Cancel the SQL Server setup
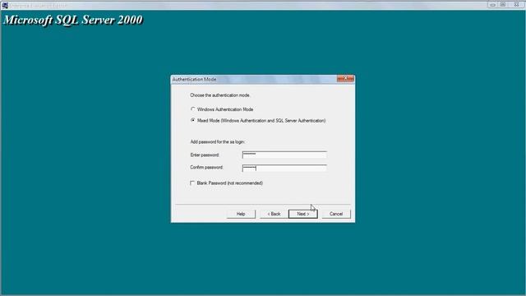This screenshot has width=526, height=296. tap(336, 214)
